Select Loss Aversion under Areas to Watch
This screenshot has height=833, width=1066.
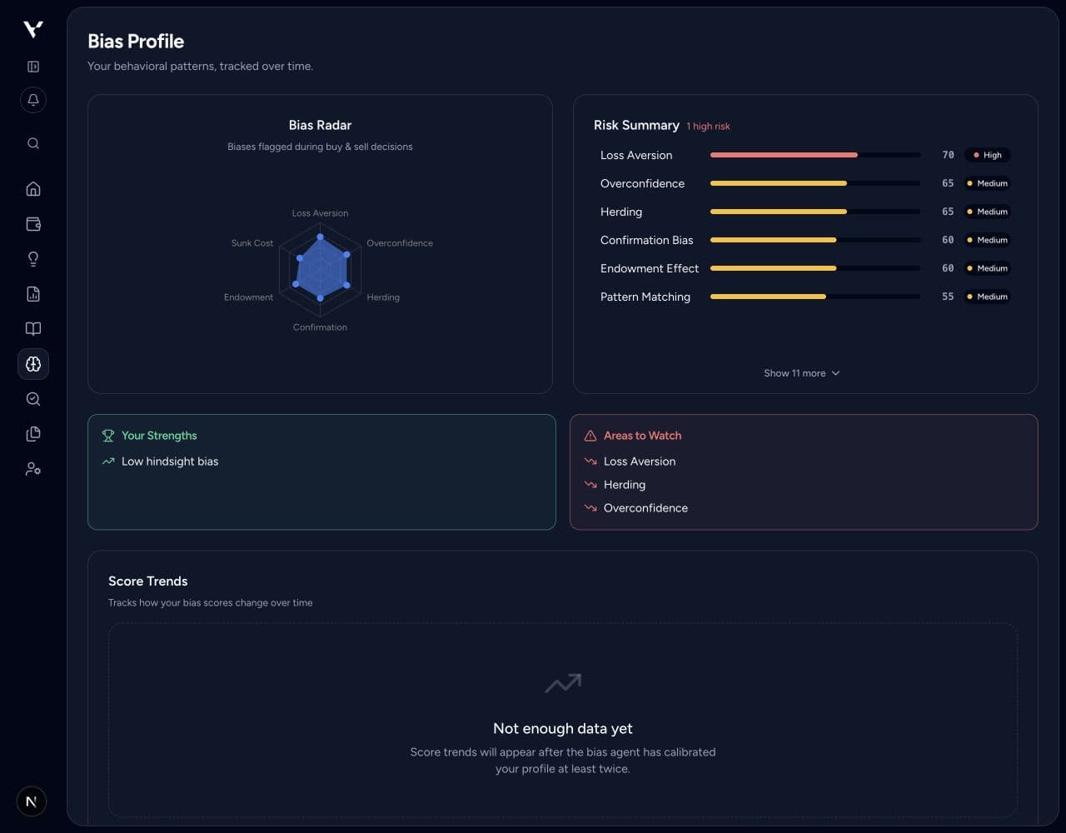click(x=640, y=461)
